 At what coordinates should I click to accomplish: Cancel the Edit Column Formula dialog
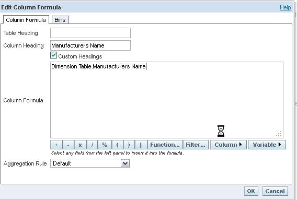275,191
